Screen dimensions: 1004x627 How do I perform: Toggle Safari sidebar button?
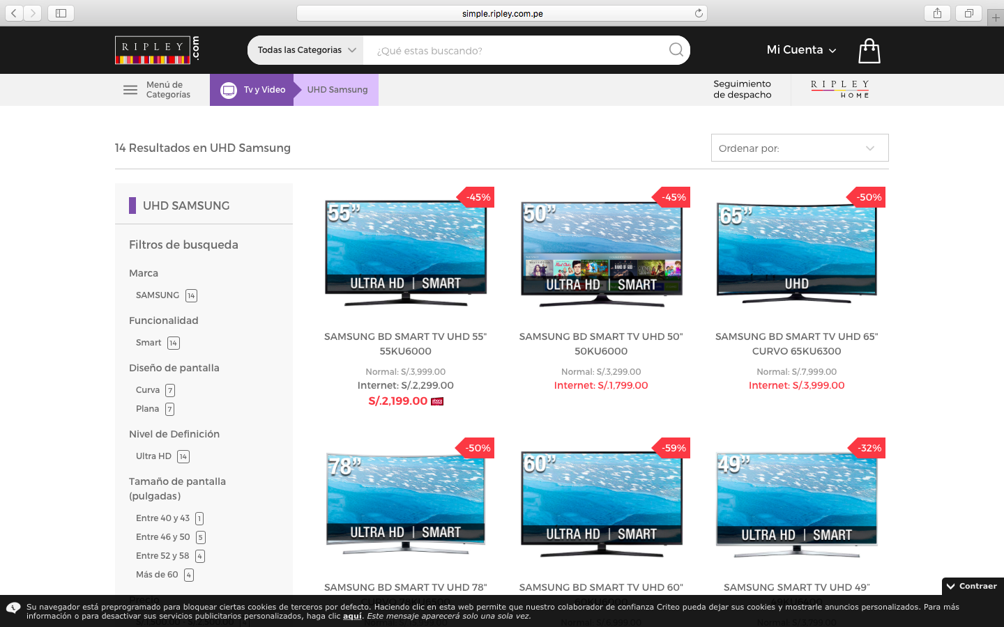pyautogui.click(x=61, y=13)
